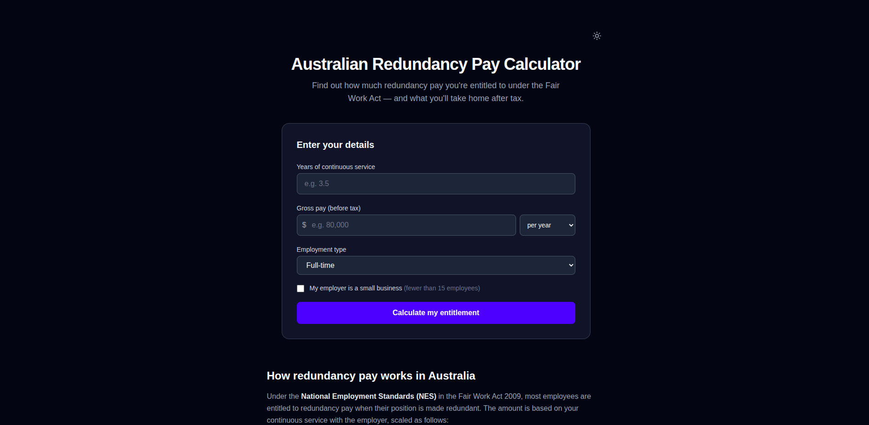
Task: Tick the small business employer checkbox
Action: click(301, 289)
